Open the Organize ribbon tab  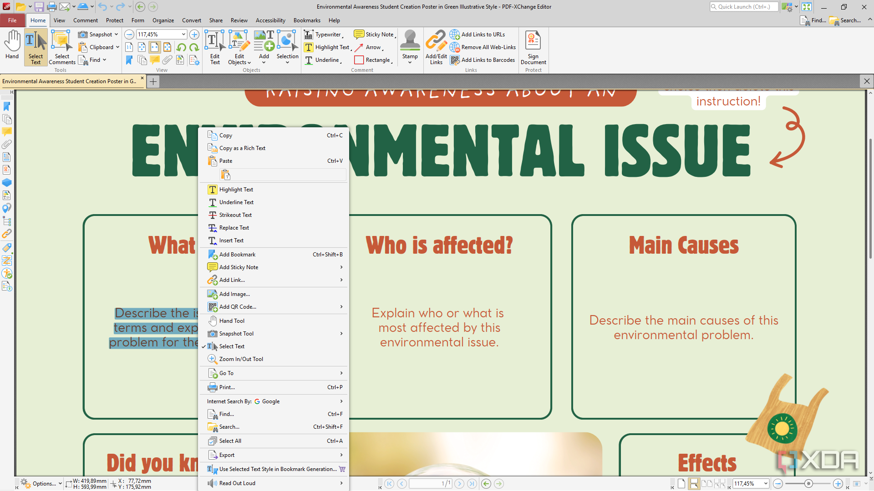[x=163, y=20]
